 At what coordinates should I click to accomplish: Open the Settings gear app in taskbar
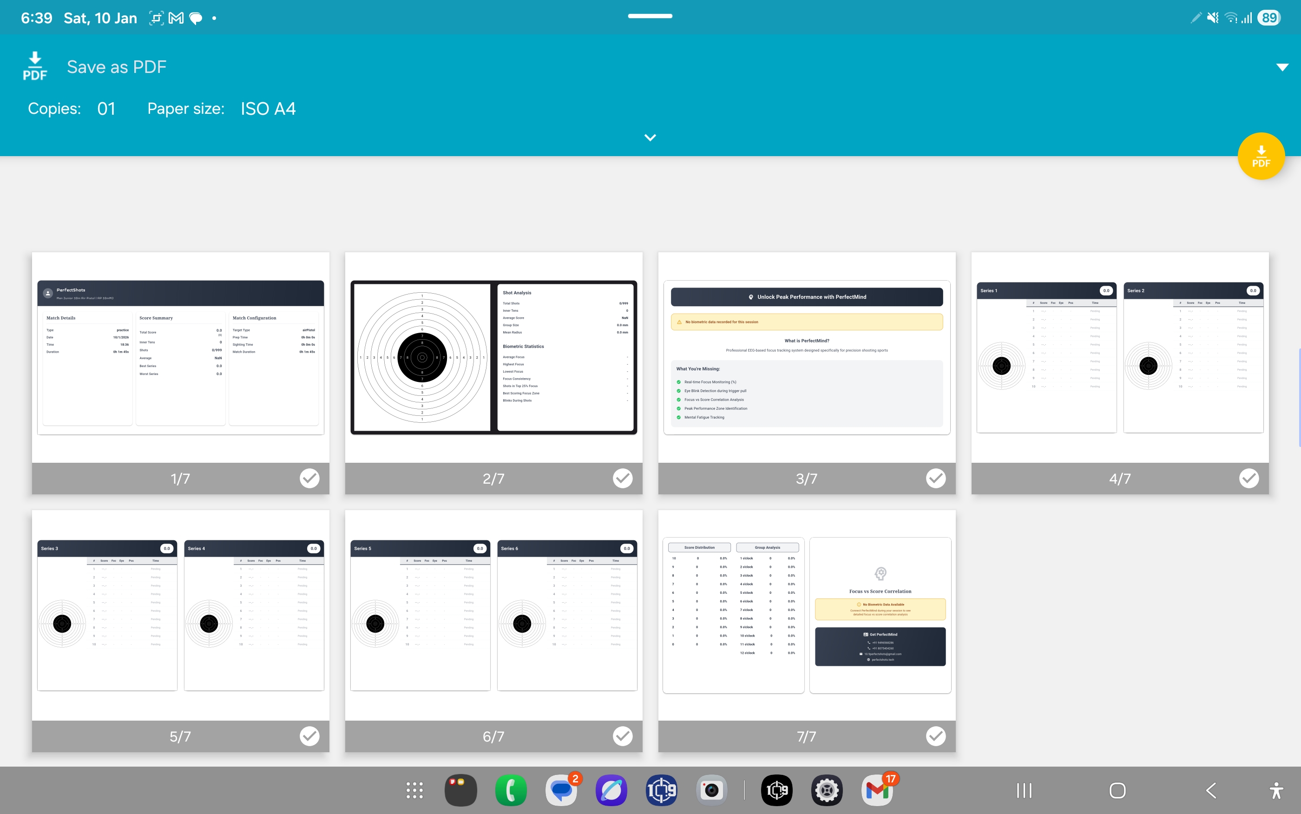[827, 790]
